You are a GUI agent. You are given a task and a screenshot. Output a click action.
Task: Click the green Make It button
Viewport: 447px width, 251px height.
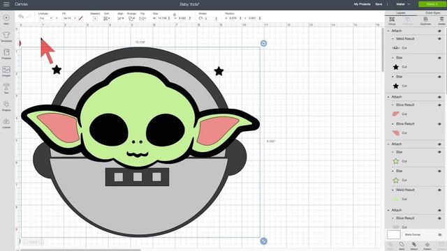tap(432, 4)
